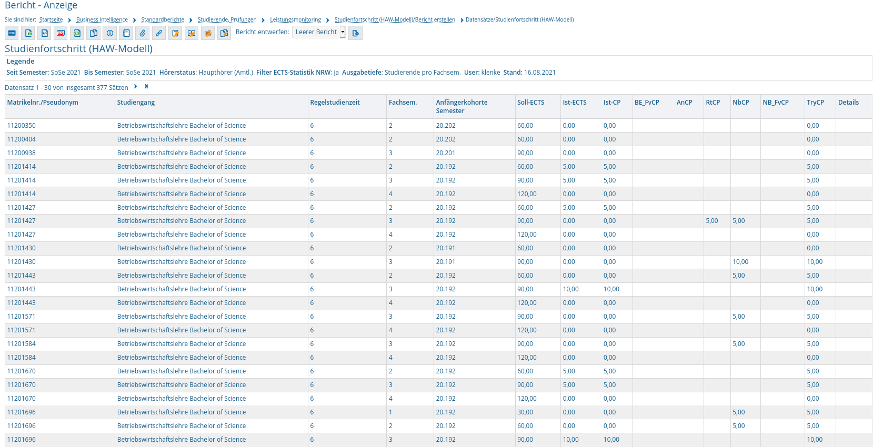Open Business Intelligence breadcrumb link
This screenshot has height=447, width=873.
coord(102,20)
